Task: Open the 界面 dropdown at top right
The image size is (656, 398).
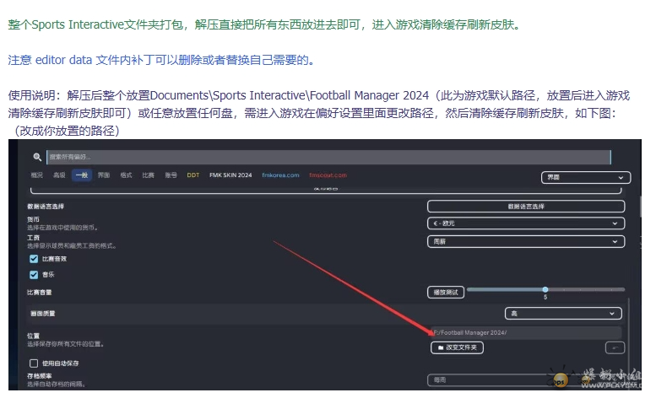Action: (x=585, y=178)
